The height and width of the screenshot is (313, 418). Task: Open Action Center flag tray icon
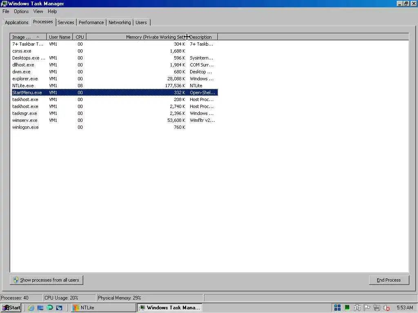pyautogui.click(x=367, y=308)
